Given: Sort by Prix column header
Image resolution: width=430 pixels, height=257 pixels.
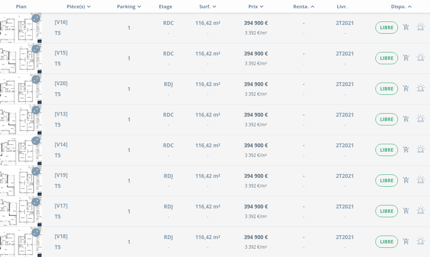Looking at the screenshot, I should [256, 7].
